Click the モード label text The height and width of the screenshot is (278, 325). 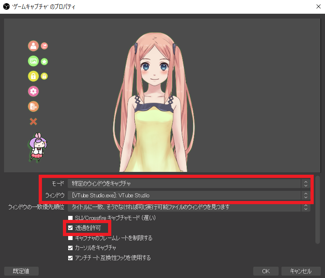click(58, 184)
